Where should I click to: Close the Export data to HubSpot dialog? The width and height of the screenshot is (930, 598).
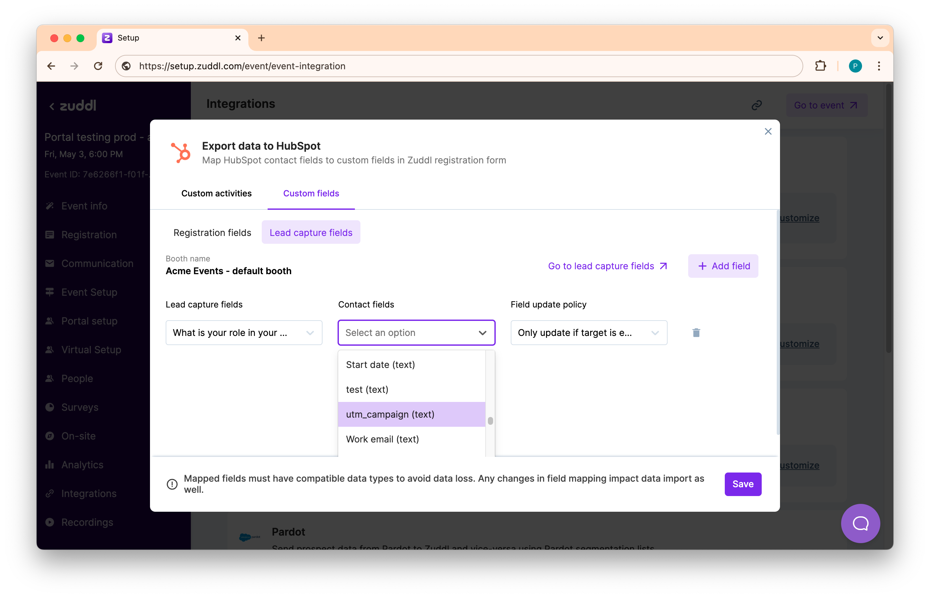pos(768,132)
